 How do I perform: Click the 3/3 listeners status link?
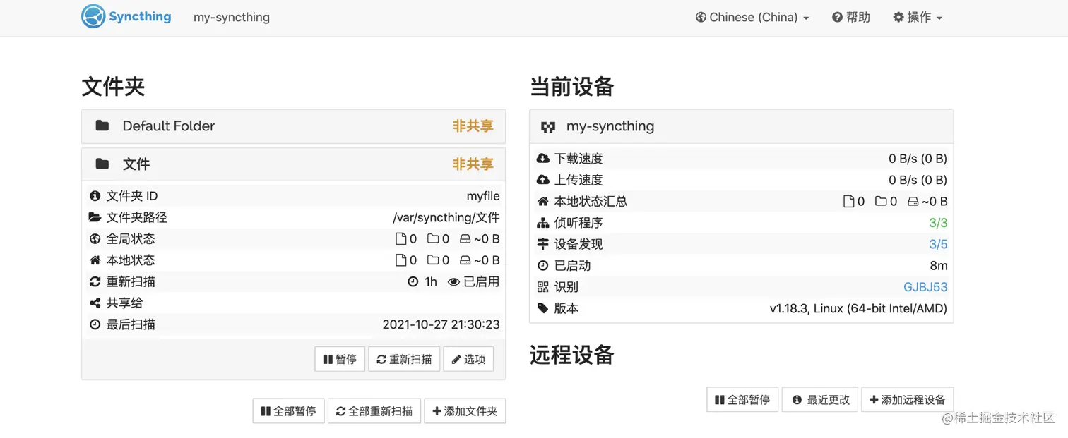[x=938, y=223]
